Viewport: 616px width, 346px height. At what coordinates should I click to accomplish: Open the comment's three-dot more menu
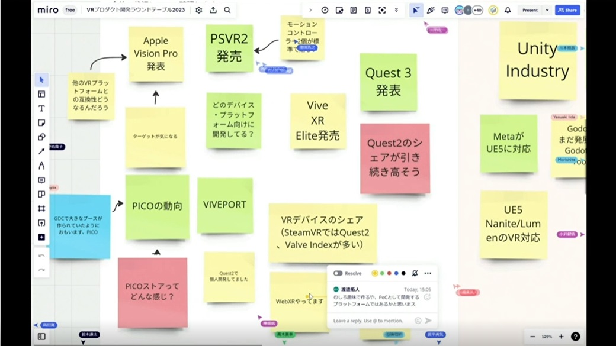[x=428, y=273]
